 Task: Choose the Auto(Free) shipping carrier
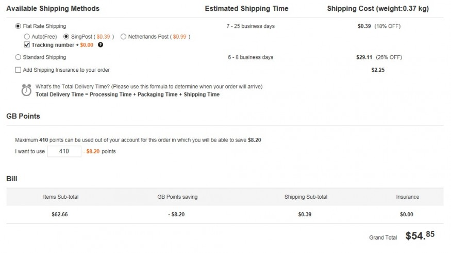pos(27,37)
